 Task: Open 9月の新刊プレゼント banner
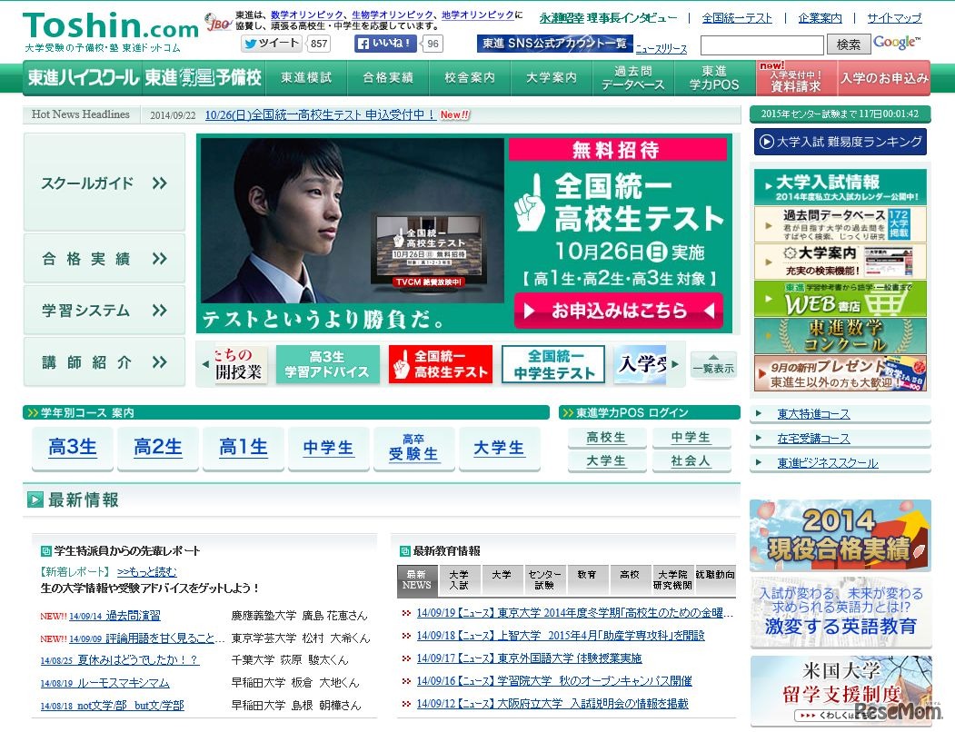[840, 372]
